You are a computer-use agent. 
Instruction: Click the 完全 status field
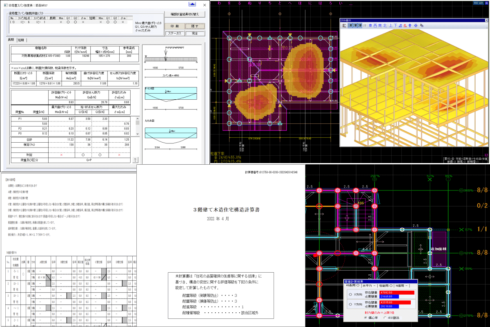(194, 33)
